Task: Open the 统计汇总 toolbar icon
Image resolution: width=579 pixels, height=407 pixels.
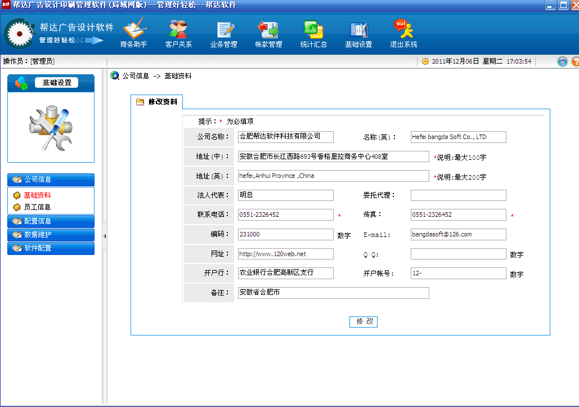Action: click(x=313, y=34)
